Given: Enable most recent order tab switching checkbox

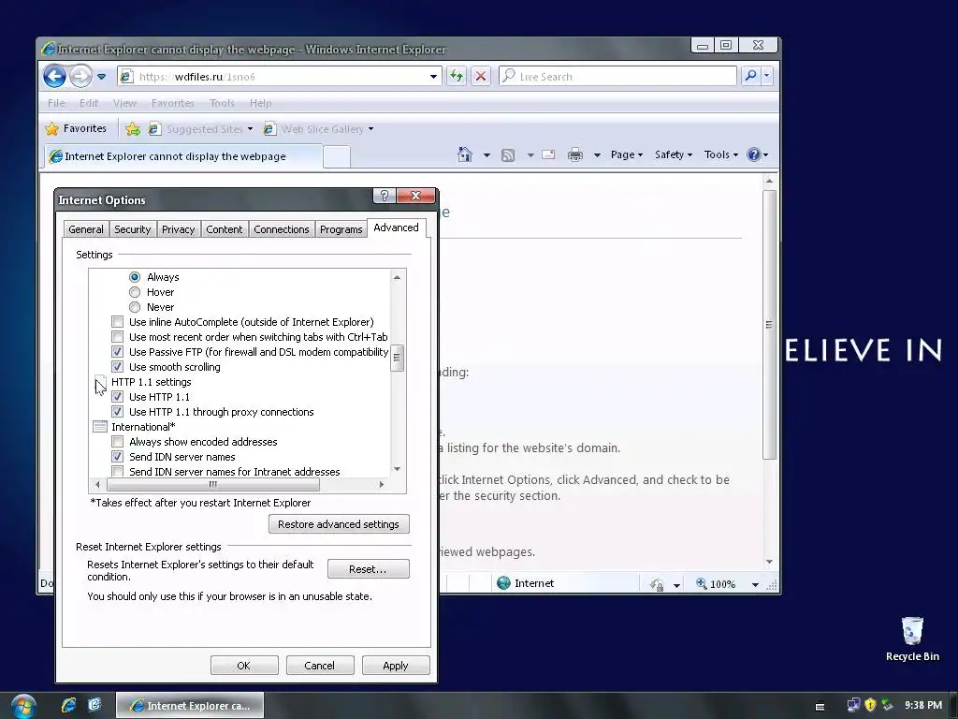Looking at the screenshot, I should (117, 337).
